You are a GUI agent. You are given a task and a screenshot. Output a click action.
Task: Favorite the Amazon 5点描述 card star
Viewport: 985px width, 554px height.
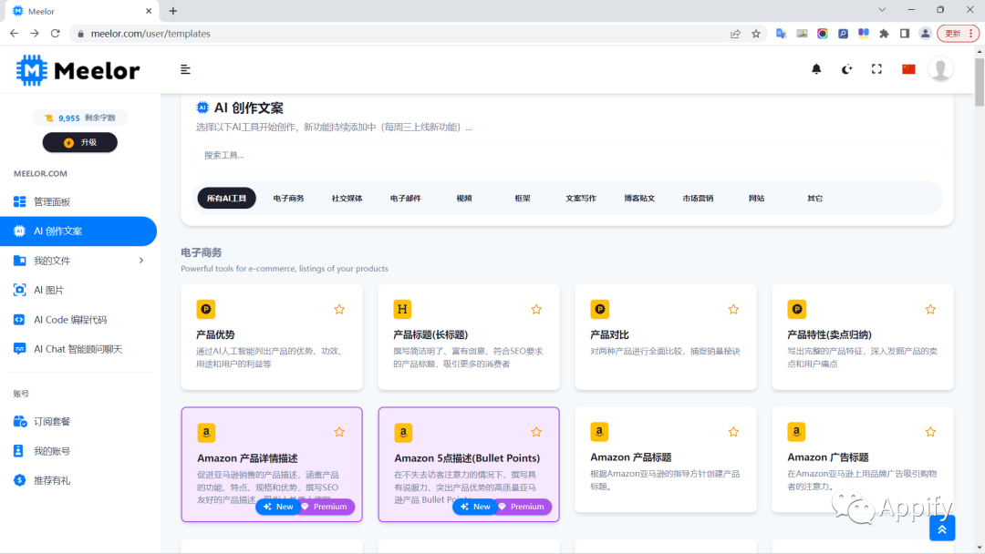(x=536, y=432)
